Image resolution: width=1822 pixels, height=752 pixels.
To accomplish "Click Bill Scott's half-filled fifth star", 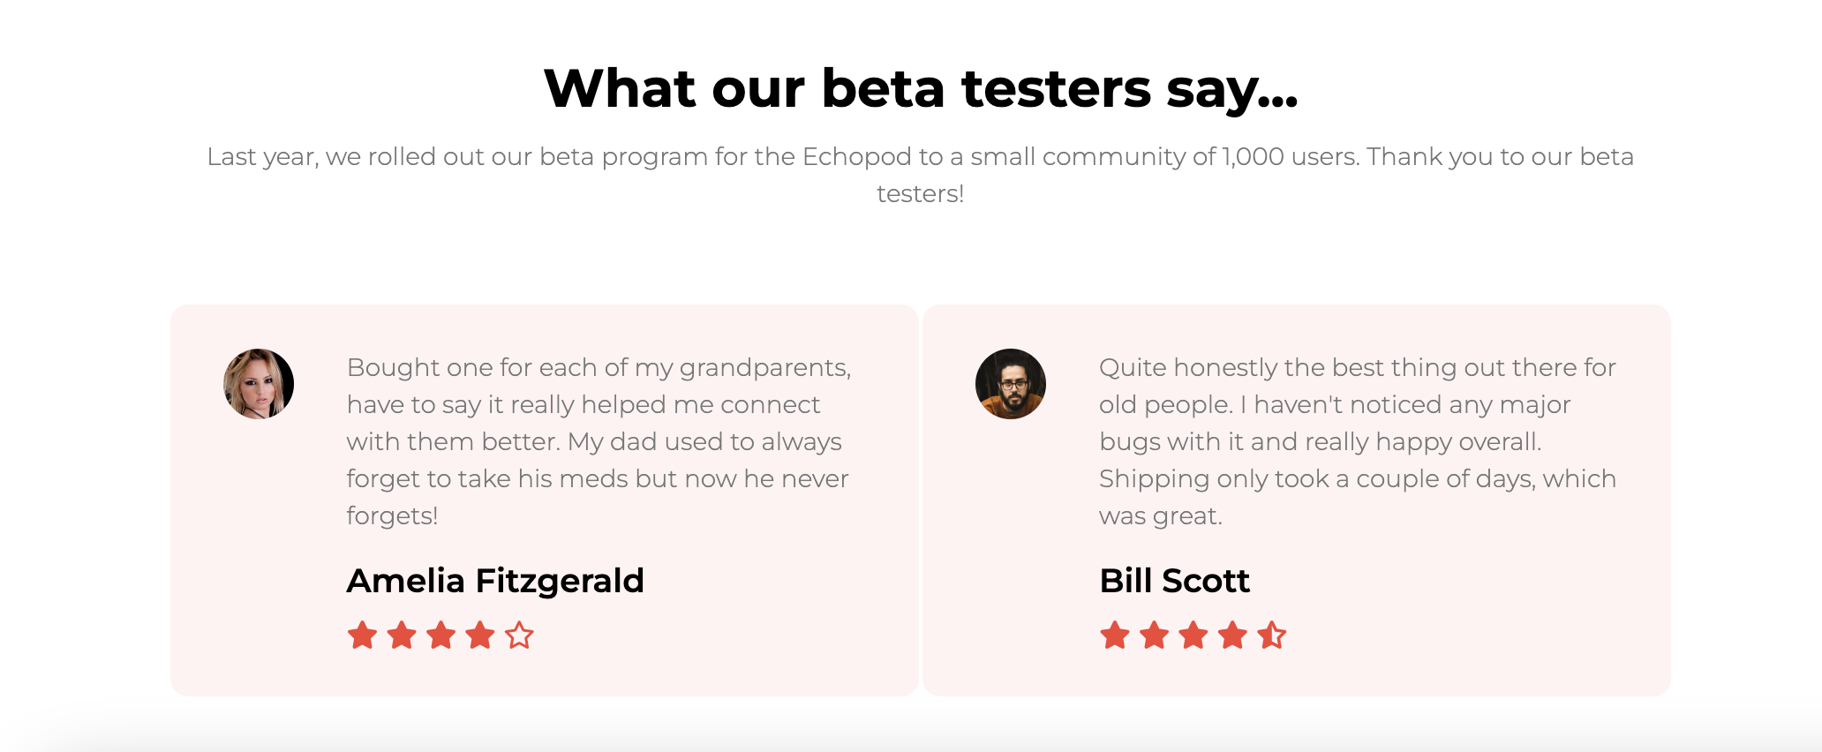I will click(x=1272, y=635).
